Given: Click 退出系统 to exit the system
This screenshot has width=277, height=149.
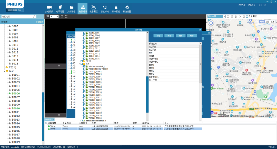Looking at the screenshot, I should 242,5.
